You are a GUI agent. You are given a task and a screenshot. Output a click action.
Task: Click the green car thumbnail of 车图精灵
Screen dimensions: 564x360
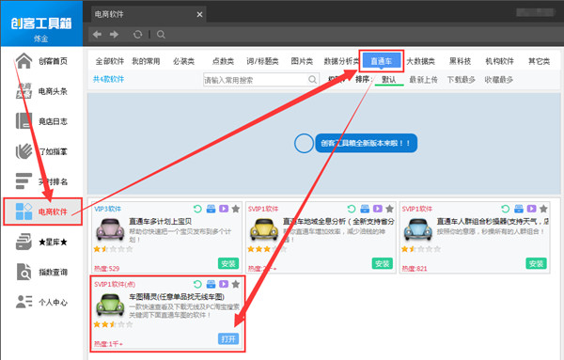[110, 305]
